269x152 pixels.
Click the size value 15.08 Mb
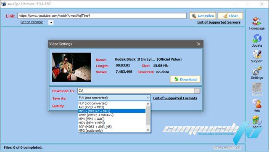(x=161, y=66)
